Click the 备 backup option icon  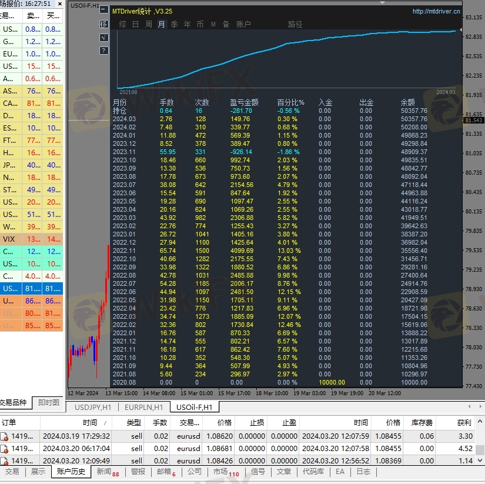(226, 24)
